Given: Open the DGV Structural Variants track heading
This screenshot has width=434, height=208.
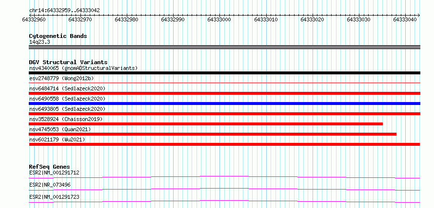Looking at the screenshot, I should pos(68,62).
